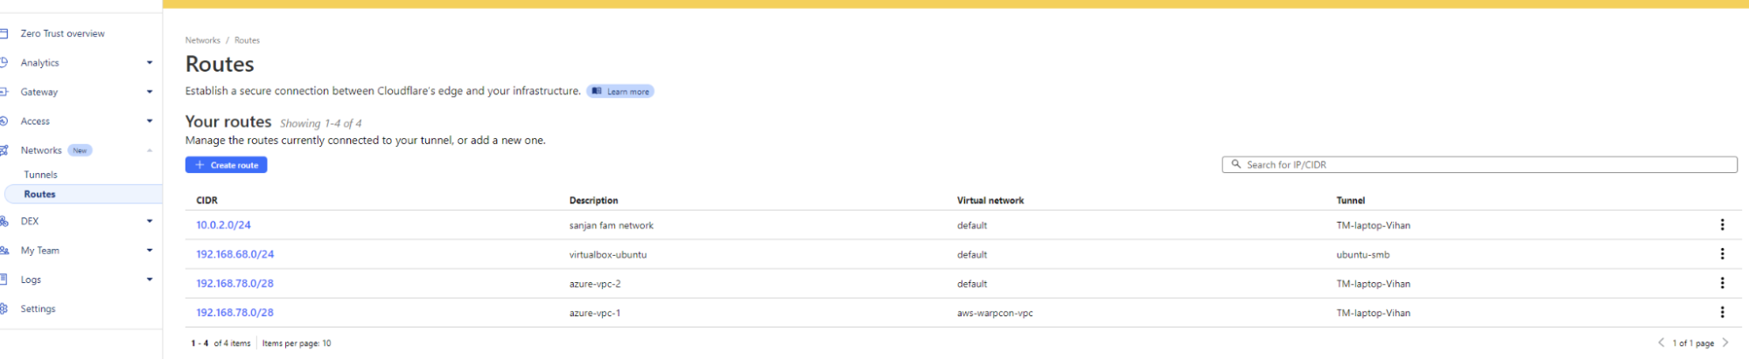Focus the Search for IP/CIDR field
Screen dimensions: 1749x359
(x=1487, y=164)
